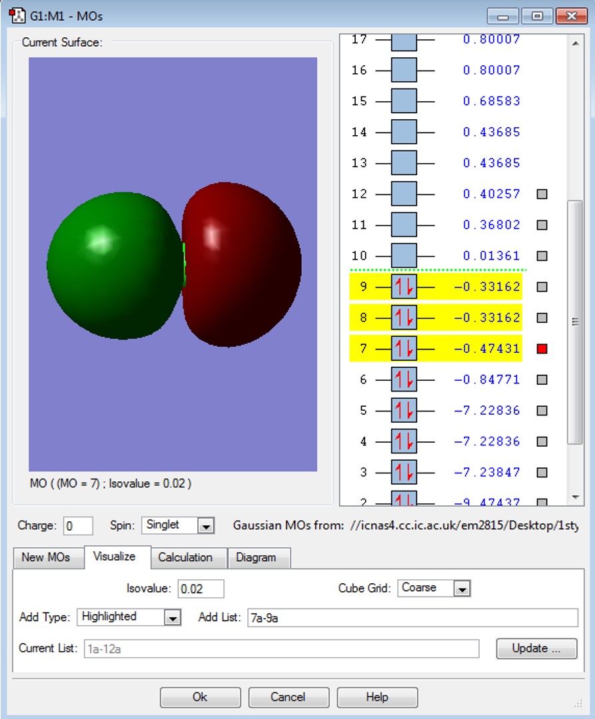Click the paired-electron box for orbital 6
595x719 pixels.
[x=404, y=379]
